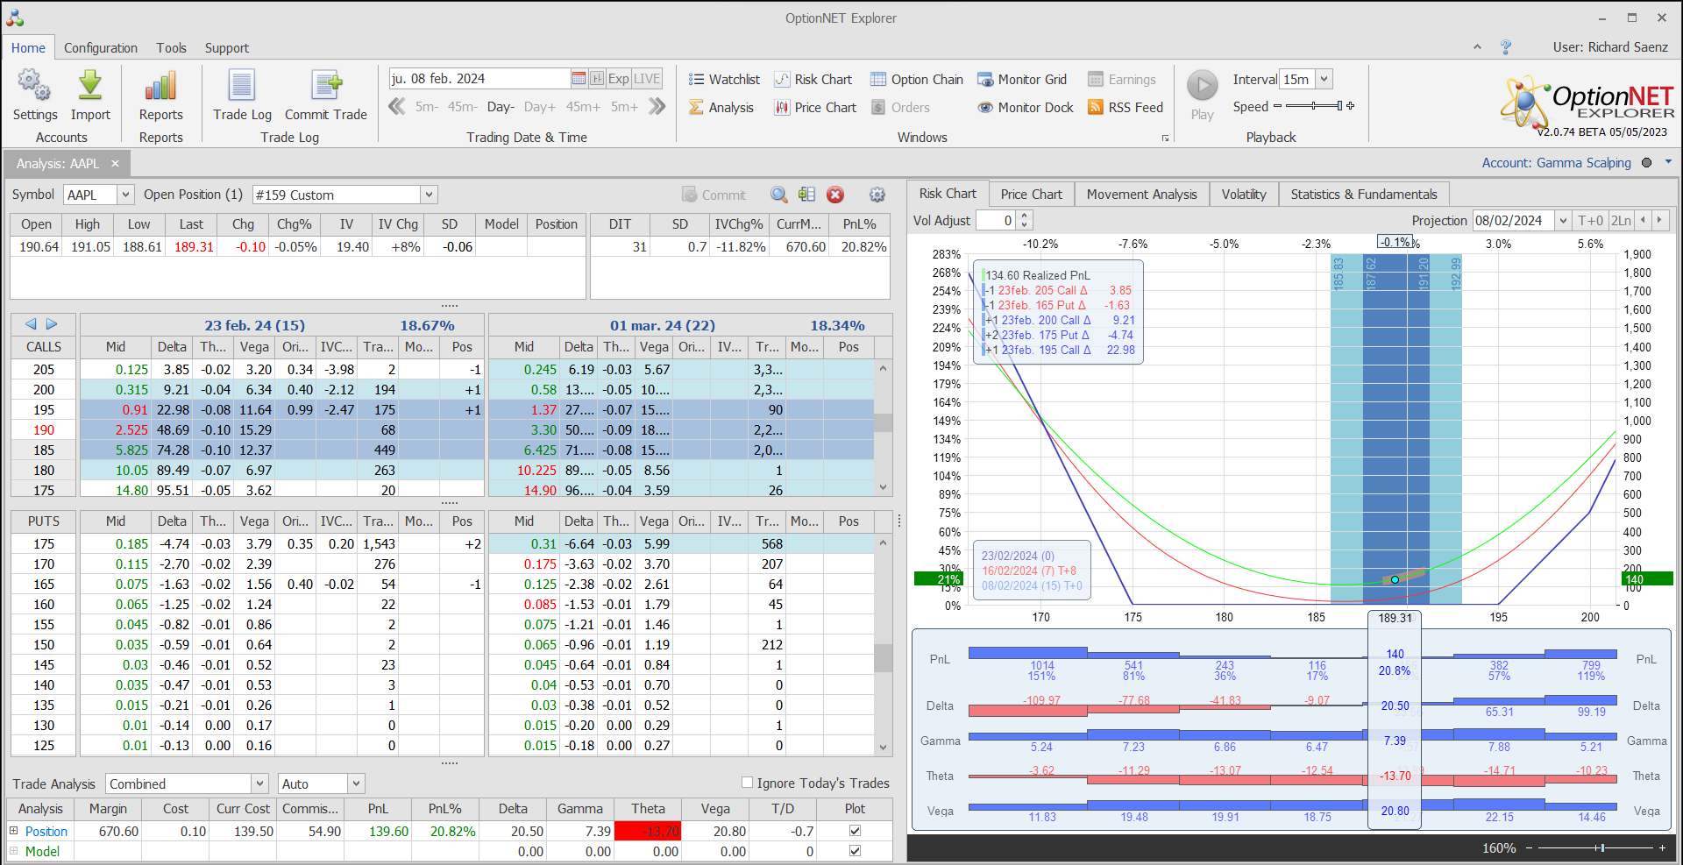Viewport: 1683px width, 865px height.
Task: Open the Analysis window
Action: pyautogui.click(x=721, y=108)
